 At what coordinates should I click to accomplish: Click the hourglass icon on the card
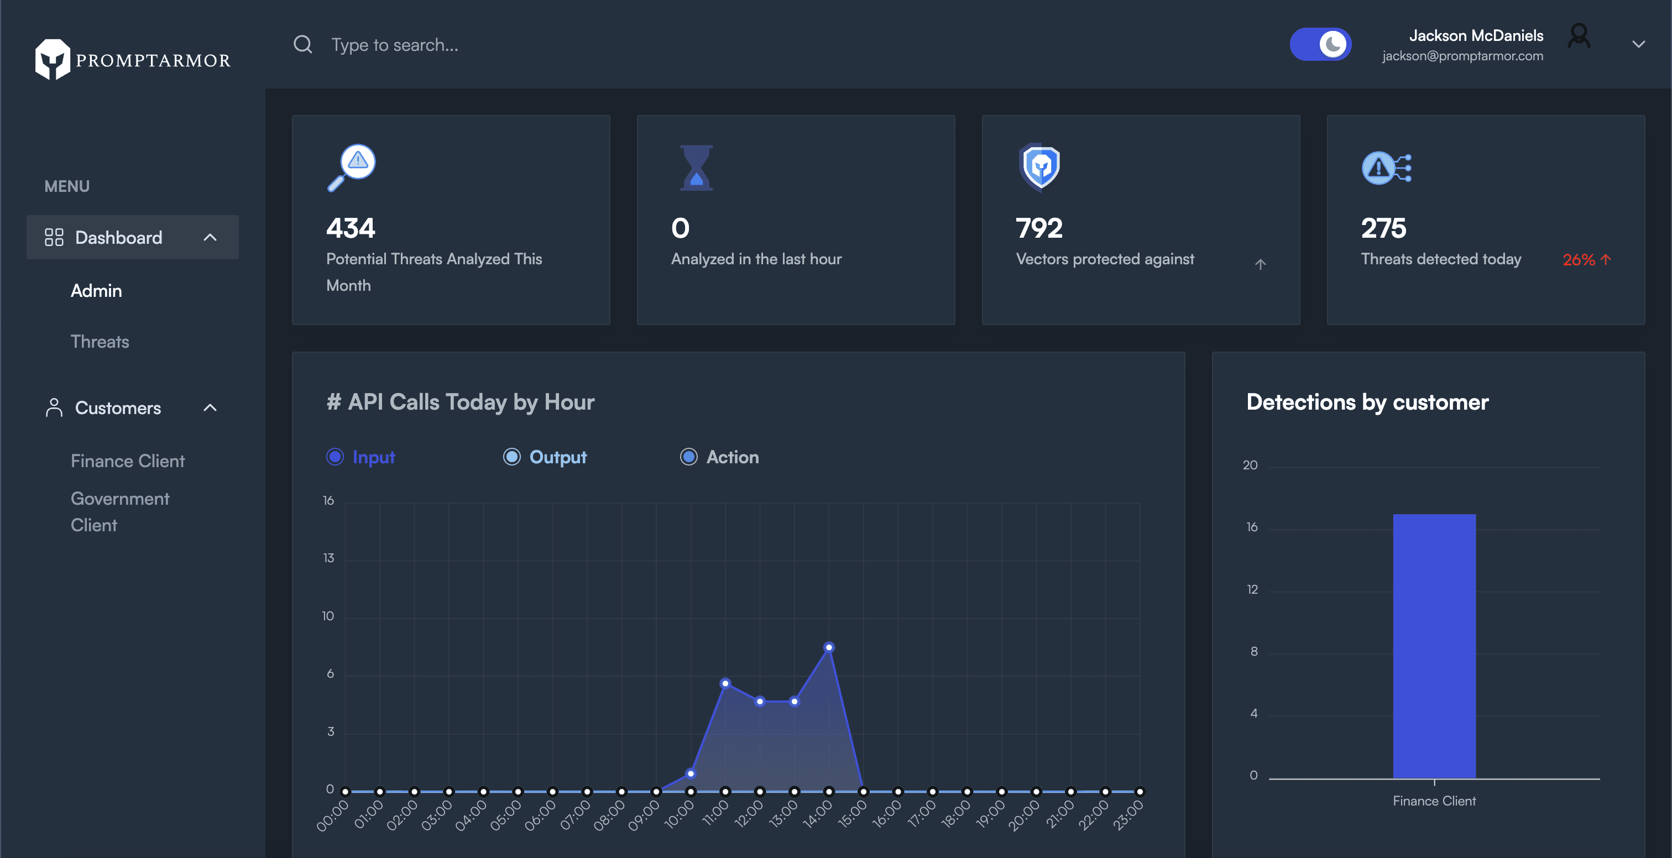pyautogui.click(x=696, y=168)
